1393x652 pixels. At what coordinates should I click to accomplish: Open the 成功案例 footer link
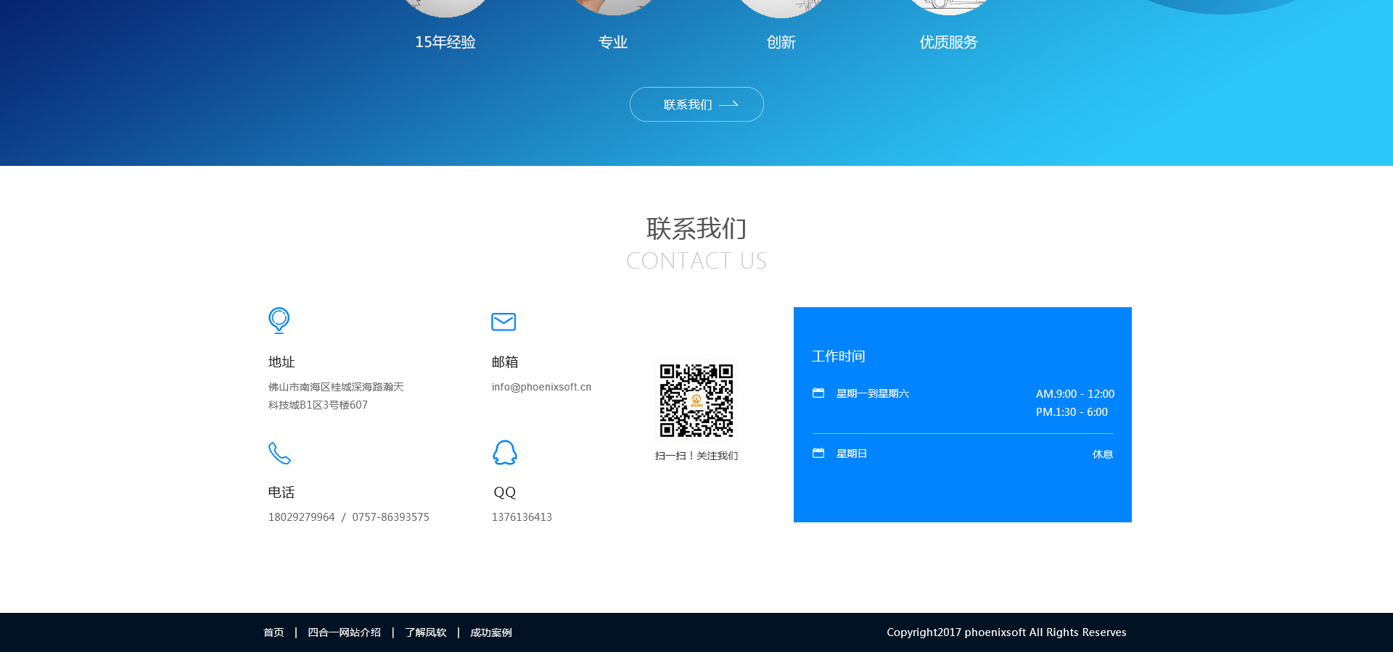(491, 632)
